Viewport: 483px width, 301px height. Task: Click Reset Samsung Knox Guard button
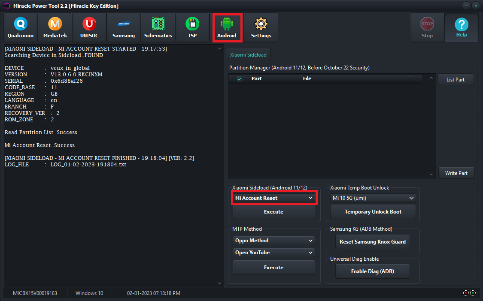point(372,241)
